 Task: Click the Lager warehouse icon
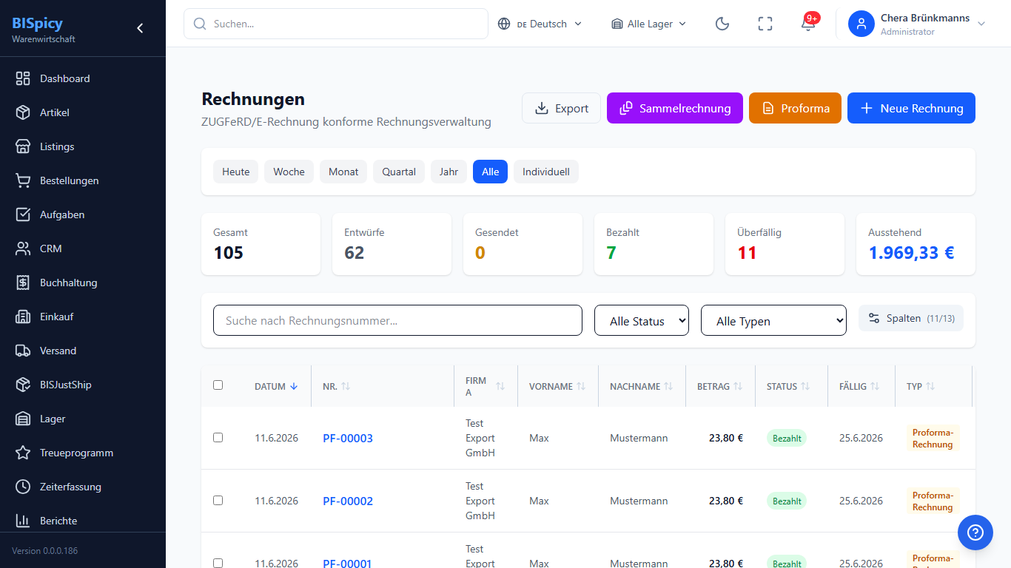[23, 419]
